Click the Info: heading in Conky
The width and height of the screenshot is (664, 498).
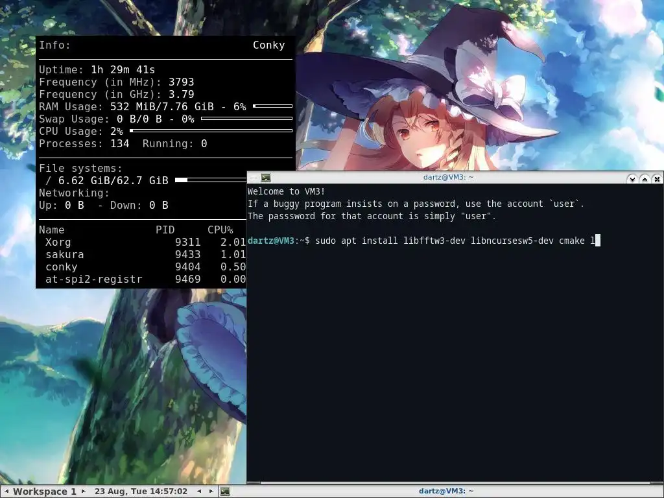(x=54, y=45)
